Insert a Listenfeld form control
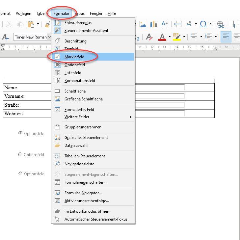The height and width of the screenshot is (240, 240). pyautogui.click(x=73, y=73)
